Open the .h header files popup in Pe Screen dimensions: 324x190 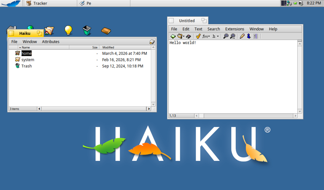[x=215, y=36]
